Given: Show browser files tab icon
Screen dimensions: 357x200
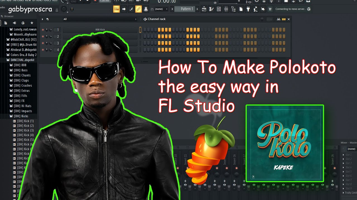Looking at the screenshot, I should [x=6, y=23].
